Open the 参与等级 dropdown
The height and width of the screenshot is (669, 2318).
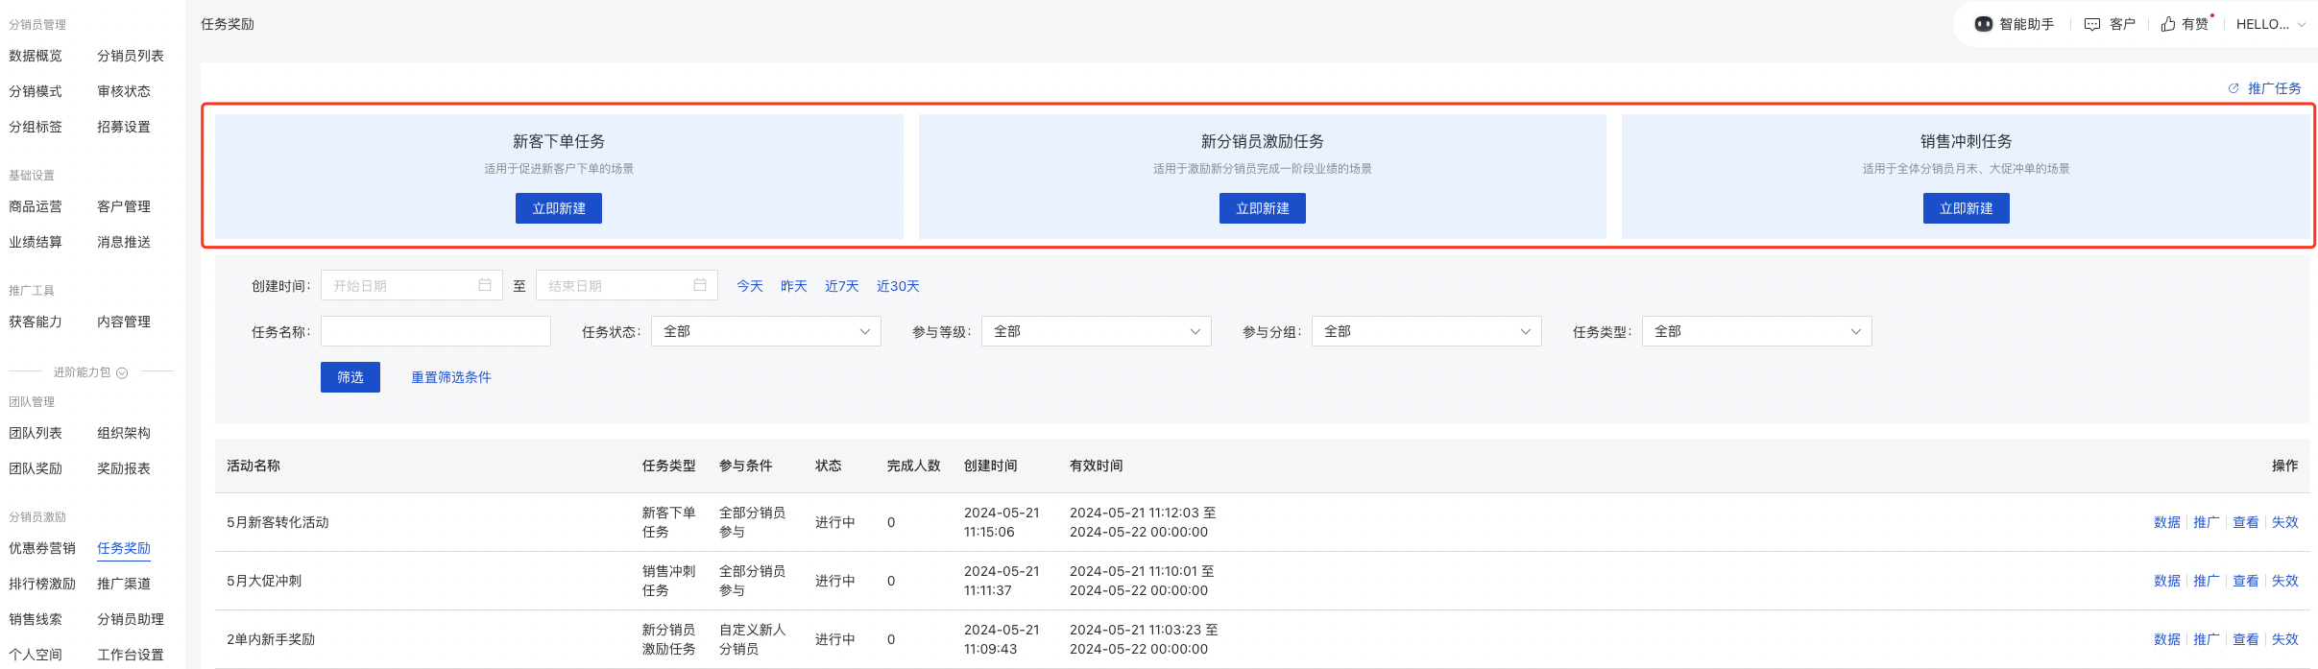click(x=1097, y=331)
